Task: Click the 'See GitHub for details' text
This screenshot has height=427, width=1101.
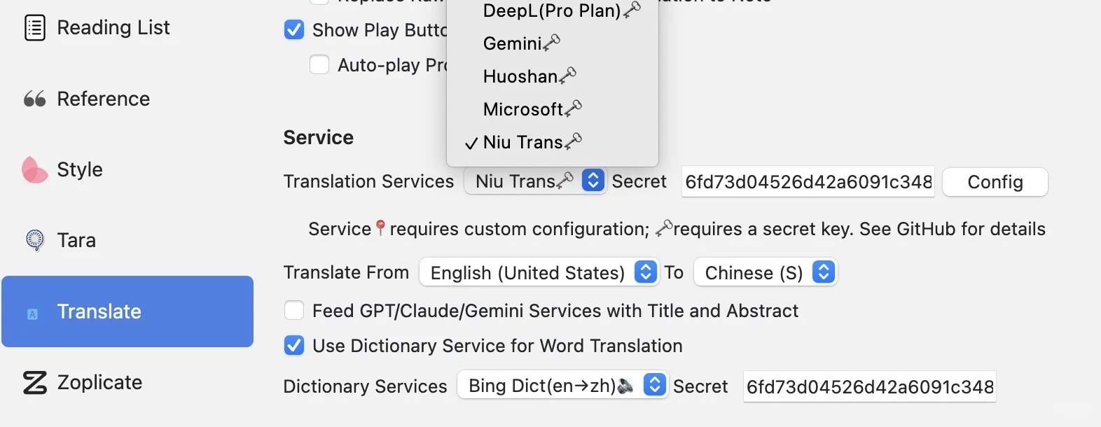Action: (x=953, y=229)
